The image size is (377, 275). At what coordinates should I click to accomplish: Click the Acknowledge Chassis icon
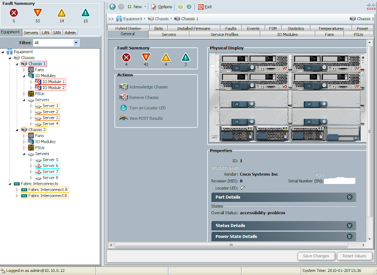[x=123, y=87]
